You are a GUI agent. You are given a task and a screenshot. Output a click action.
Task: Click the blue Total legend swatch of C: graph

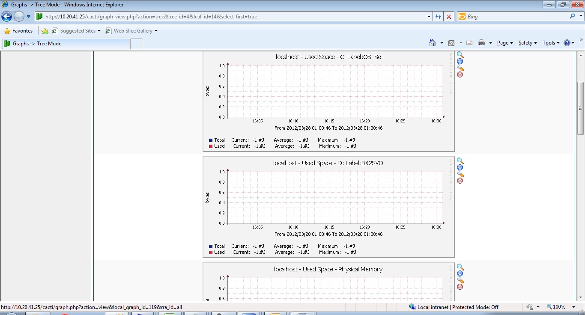(x=211, y=140)
